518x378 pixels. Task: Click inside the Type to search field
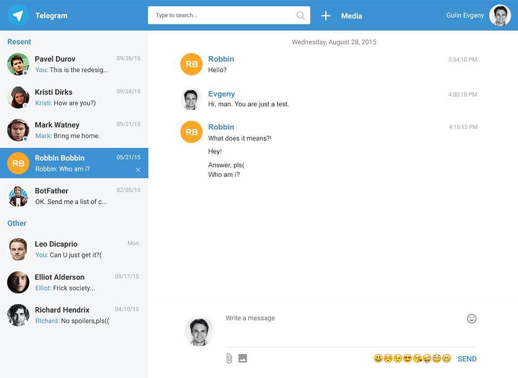pyautogui.click(x=224, y=16)
